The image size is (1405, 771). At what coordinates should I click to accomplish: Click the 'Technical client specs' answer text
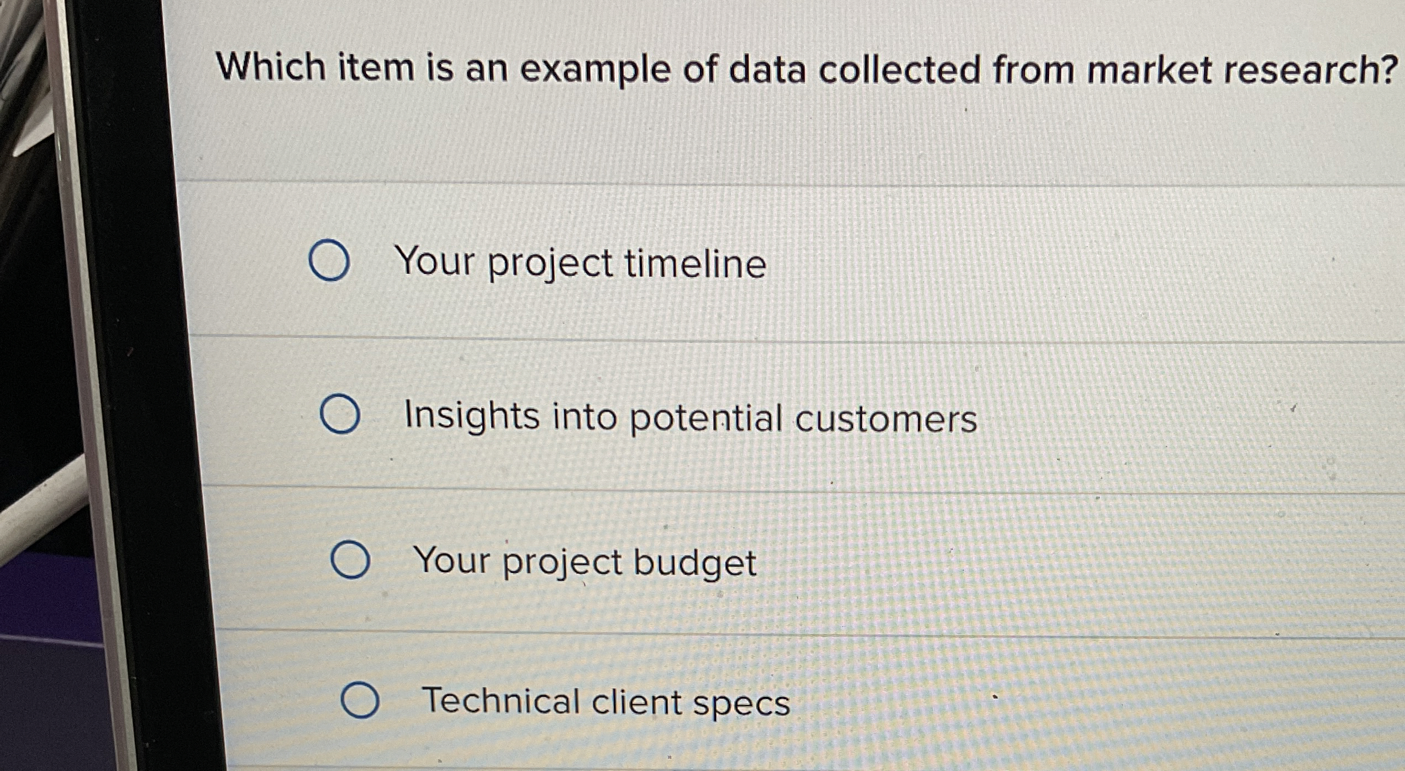click(x=606, y=702)
